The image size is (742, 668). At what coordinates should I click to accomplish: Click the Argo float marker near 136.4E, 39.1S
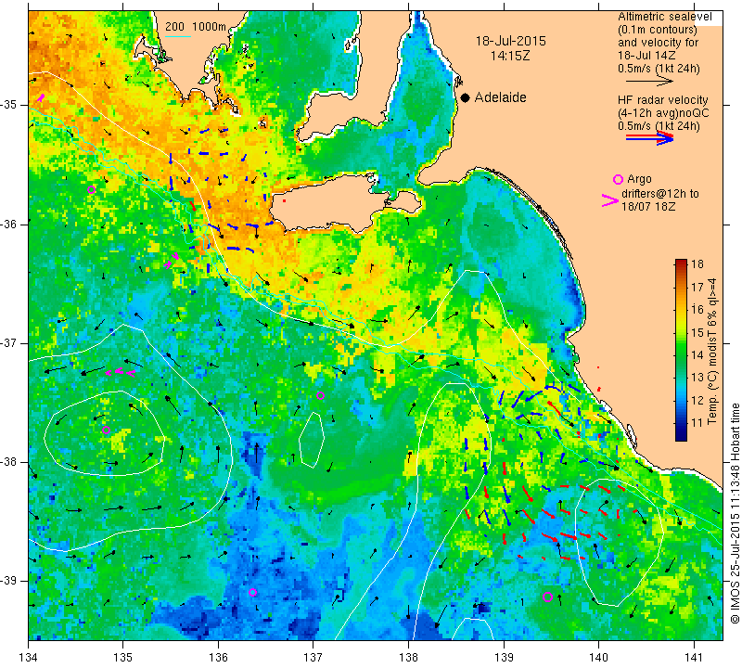(x=252, y=592)
